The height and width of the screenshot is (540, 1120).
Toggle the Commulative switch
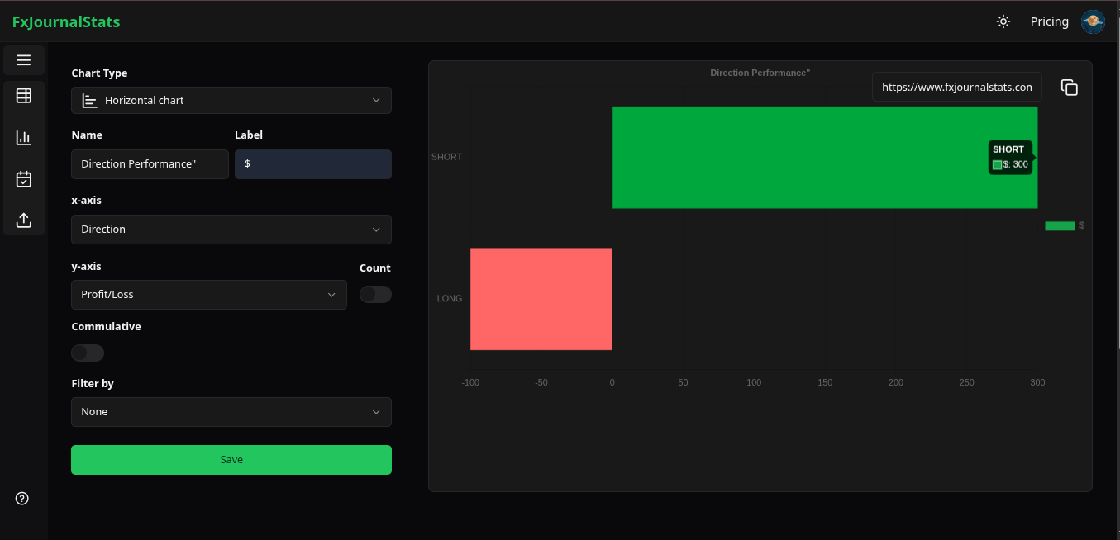tap(88, 353)
